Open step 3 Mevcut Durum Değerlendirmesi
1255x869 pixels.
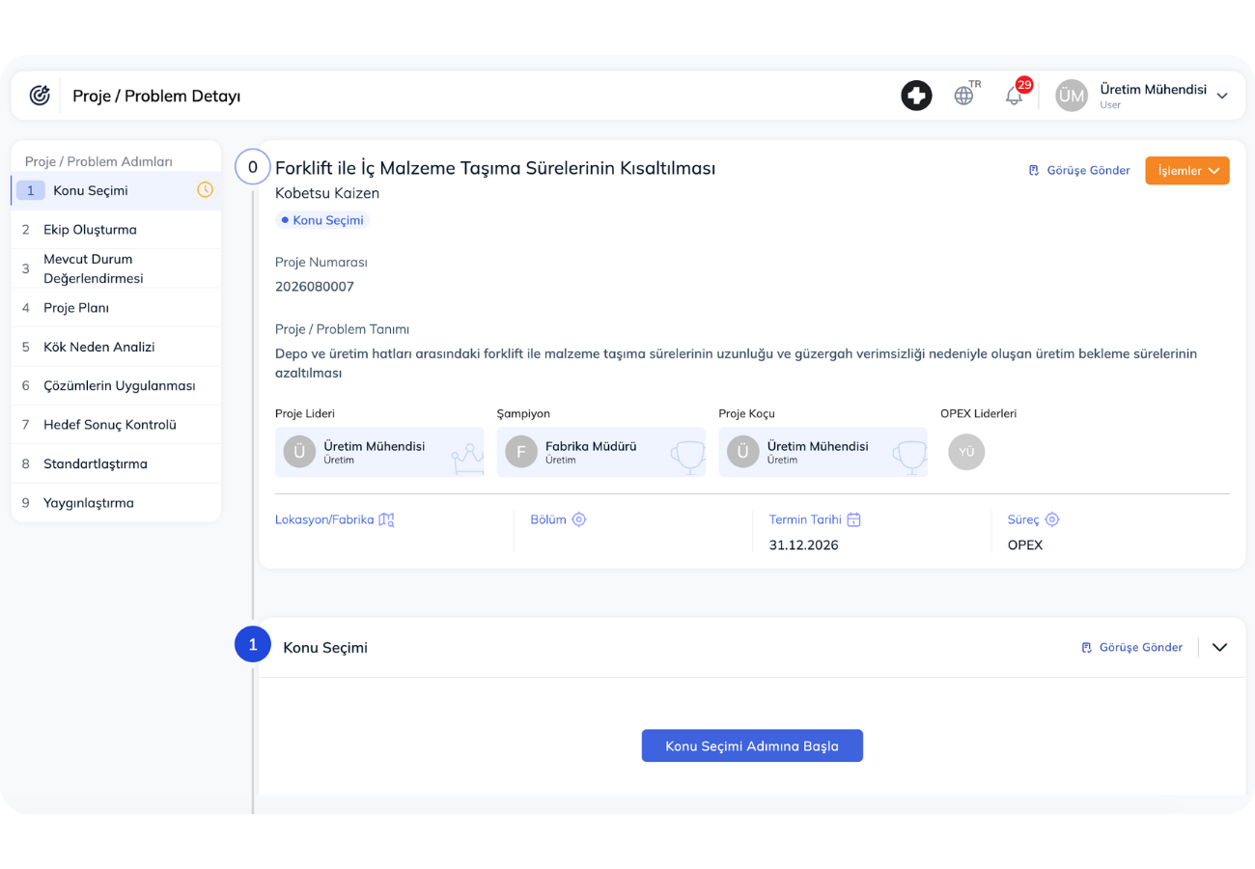tap(116, 268)
